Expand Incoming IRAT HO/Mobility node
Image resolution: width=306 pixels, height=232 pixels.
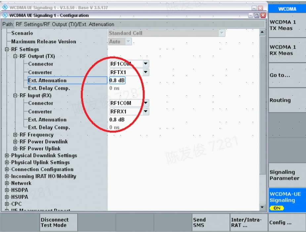pos(7,176)
